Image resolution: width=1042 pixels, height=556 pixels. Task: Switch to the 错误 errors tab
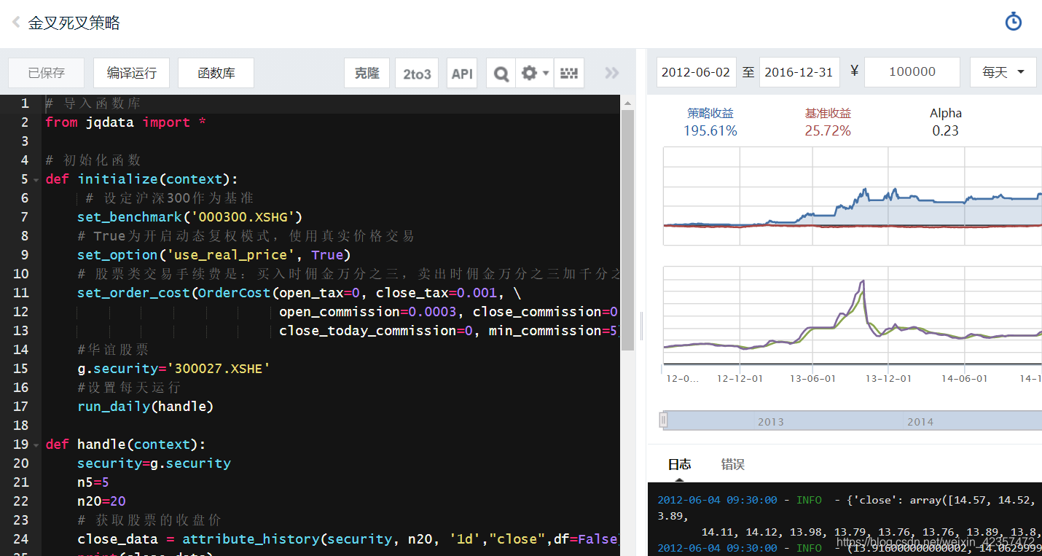pos(733,464)
